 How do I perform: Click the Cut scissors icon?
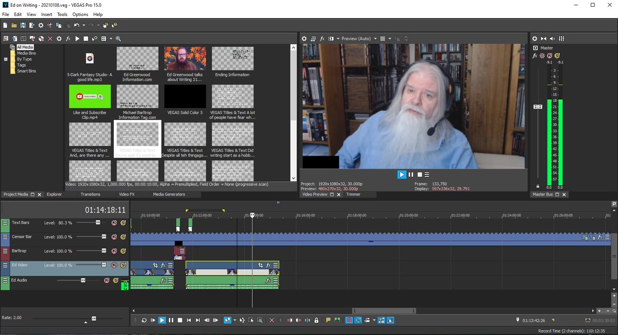[49, 25]
